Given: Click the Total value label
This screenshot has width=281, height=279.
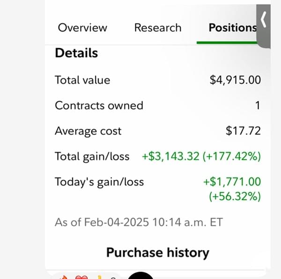Looking at the screenshot, I should [82, 80].
